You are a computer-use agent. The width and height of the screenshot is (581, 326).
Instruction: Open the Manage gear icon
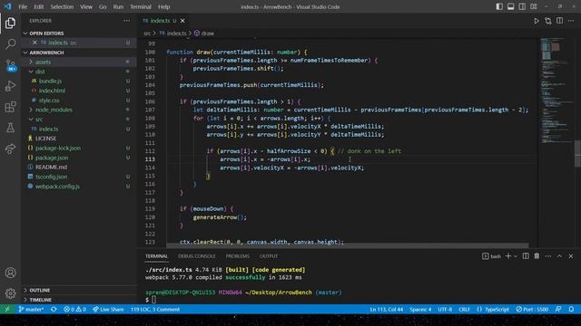click(x=10, y=293)
